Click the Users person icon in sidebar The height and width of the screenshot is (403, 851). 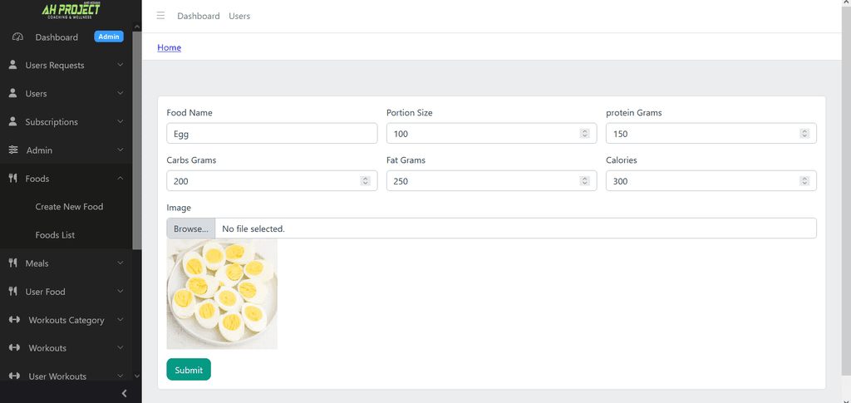(13, 93)
